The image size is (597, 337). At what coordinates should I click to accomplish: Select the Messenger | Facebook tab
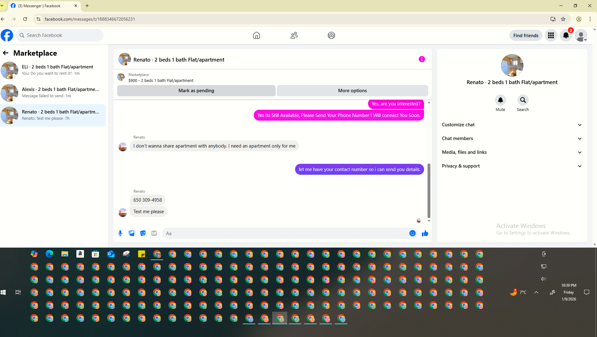pyautogui.click(x=44, y=6)
